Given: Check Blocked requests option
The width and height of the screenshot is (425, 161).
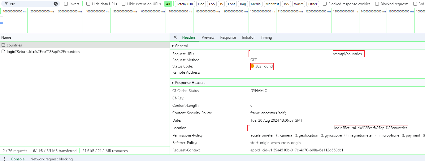Looking at the screenshot, I should click(377, 4).
